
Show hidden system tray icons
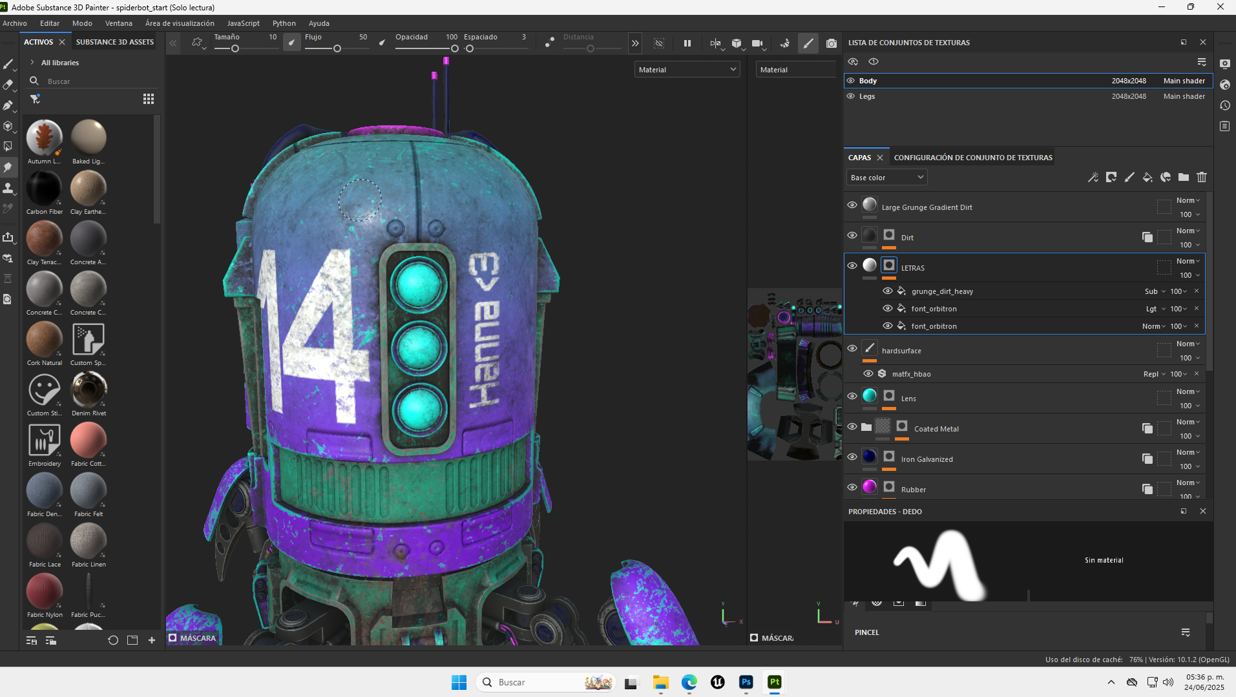point(1111,682)
